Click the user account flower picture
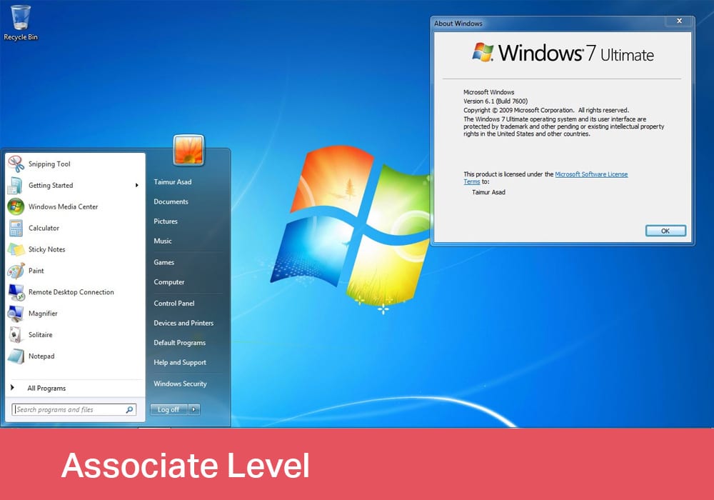Image resolution: width=714 pixels, height=500 pixels. (188, 150)
